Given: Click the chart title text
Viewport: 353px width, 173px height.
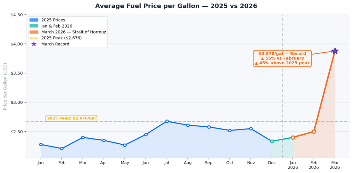Looking at the screenshot, I should pos(176,6).
